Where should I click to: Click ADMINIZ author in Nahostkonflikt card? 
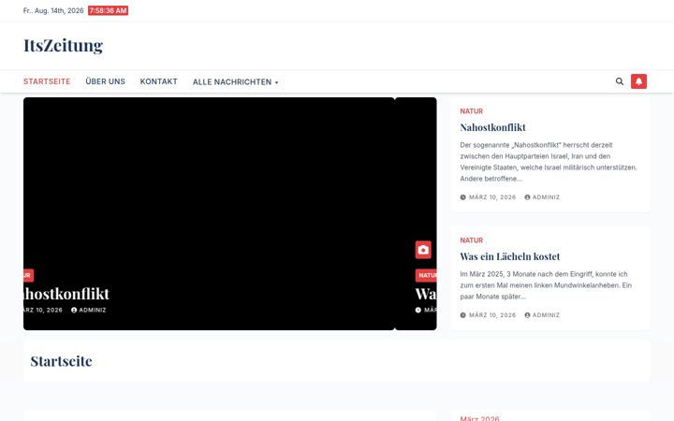click(546, 197)
